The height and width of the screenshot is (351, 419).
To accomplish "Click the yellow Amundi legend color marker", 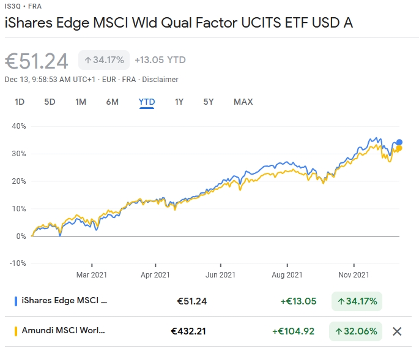I will (x=15, y=331).
